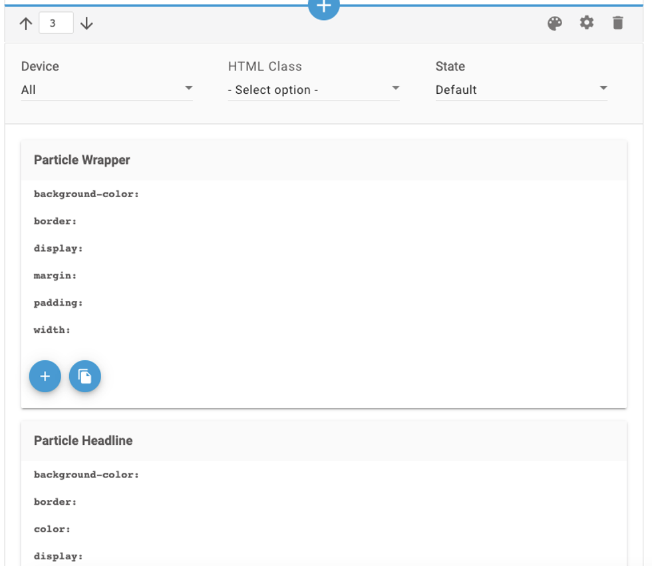Click the Particle Wrapper header
The height and width of the screenshot is (566, 652).
82,160
